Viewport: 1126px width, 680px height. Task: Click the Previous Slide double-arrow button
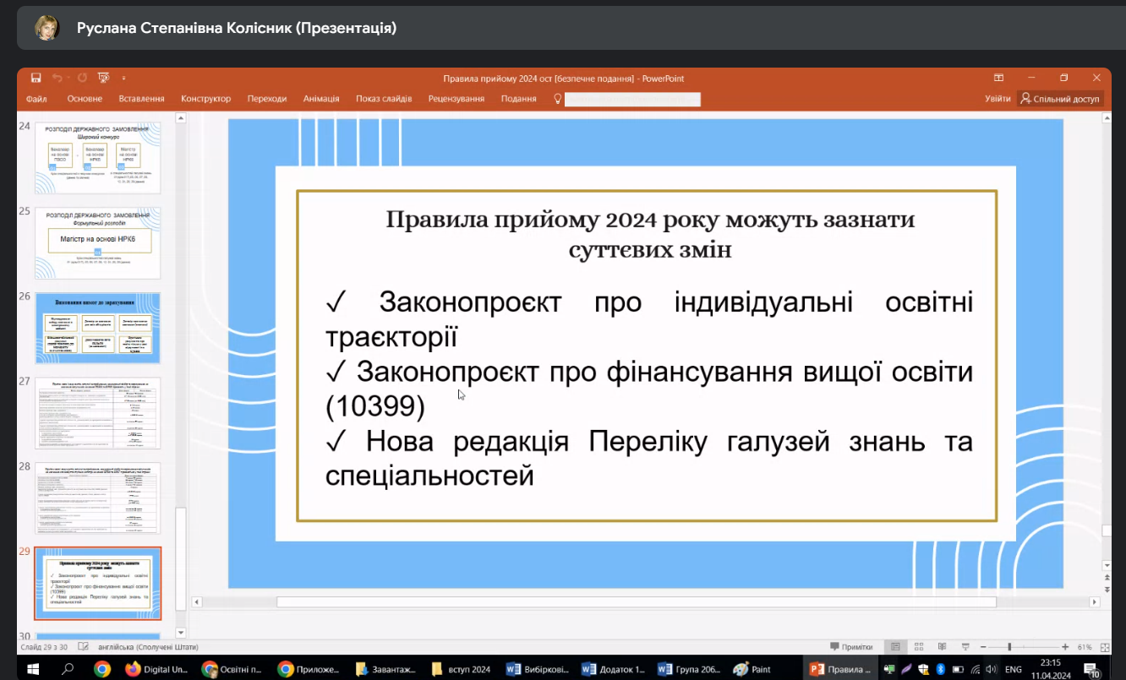(1107, 576)
